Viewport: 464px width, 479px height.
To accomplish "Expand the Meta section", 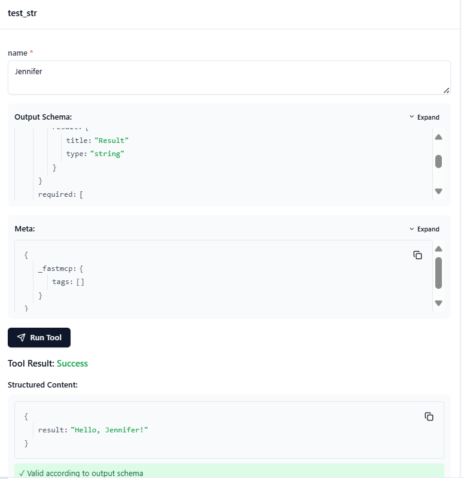I will (x=424, y=229).
